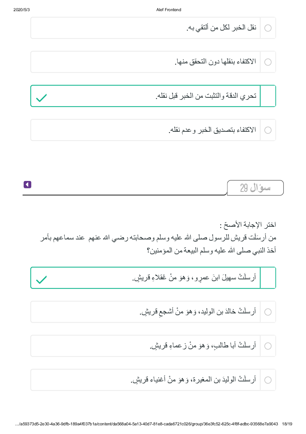Choose the radio button for 'الاكتفاء بتصديق الخبر وعدم نقله'

coord(268,130)
